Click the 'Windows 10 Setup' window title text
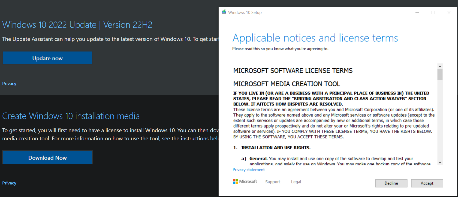458x197 pixels. coord(245,13)
